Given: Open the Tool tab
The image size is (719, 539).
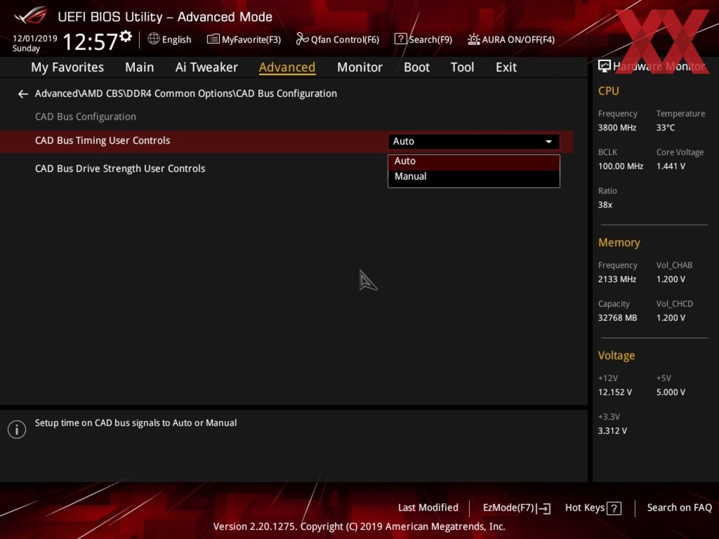Looking at the screenshot, I should click(x=462, y=67).
